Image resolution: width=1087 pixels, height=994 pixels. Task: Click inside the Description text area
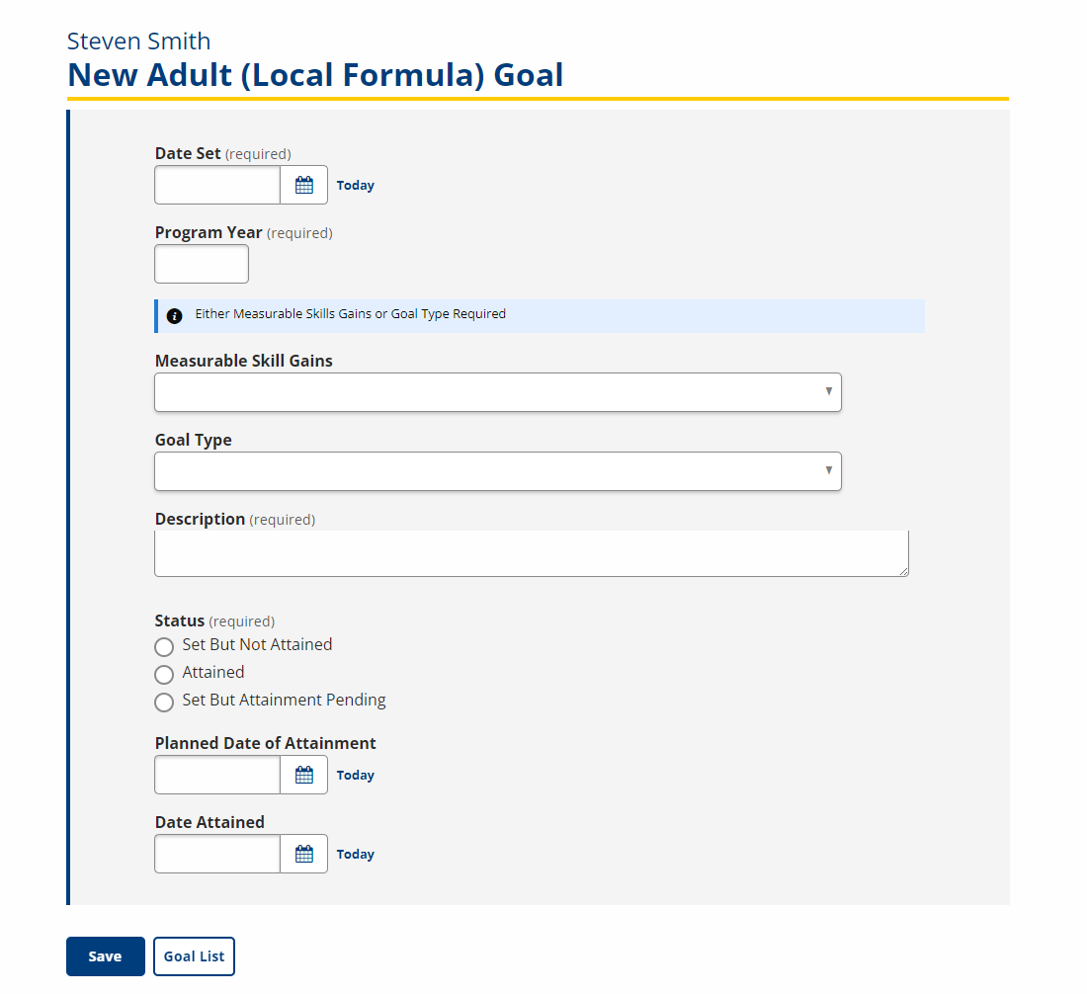[x=532, y=553]
